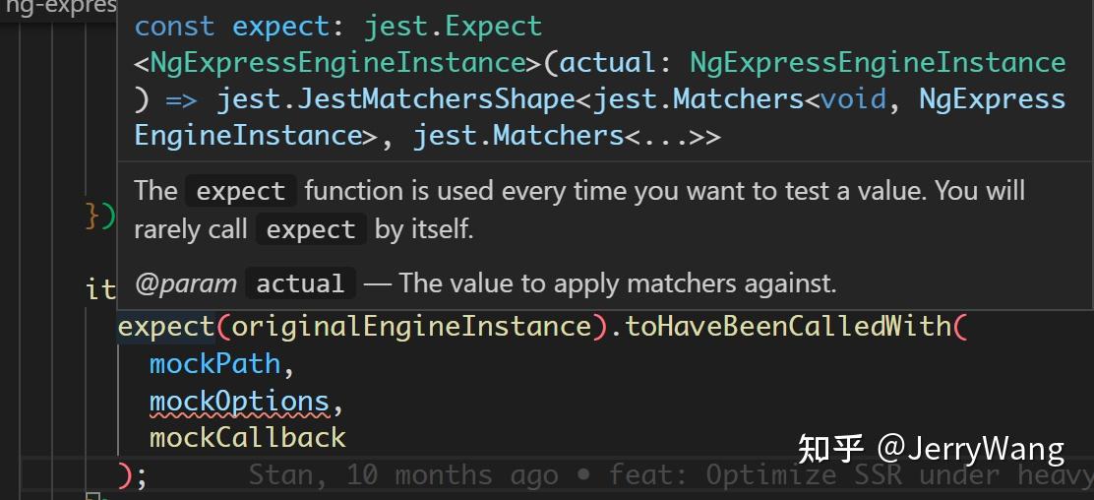Click the expect keyword in the code

pos(165,326)
